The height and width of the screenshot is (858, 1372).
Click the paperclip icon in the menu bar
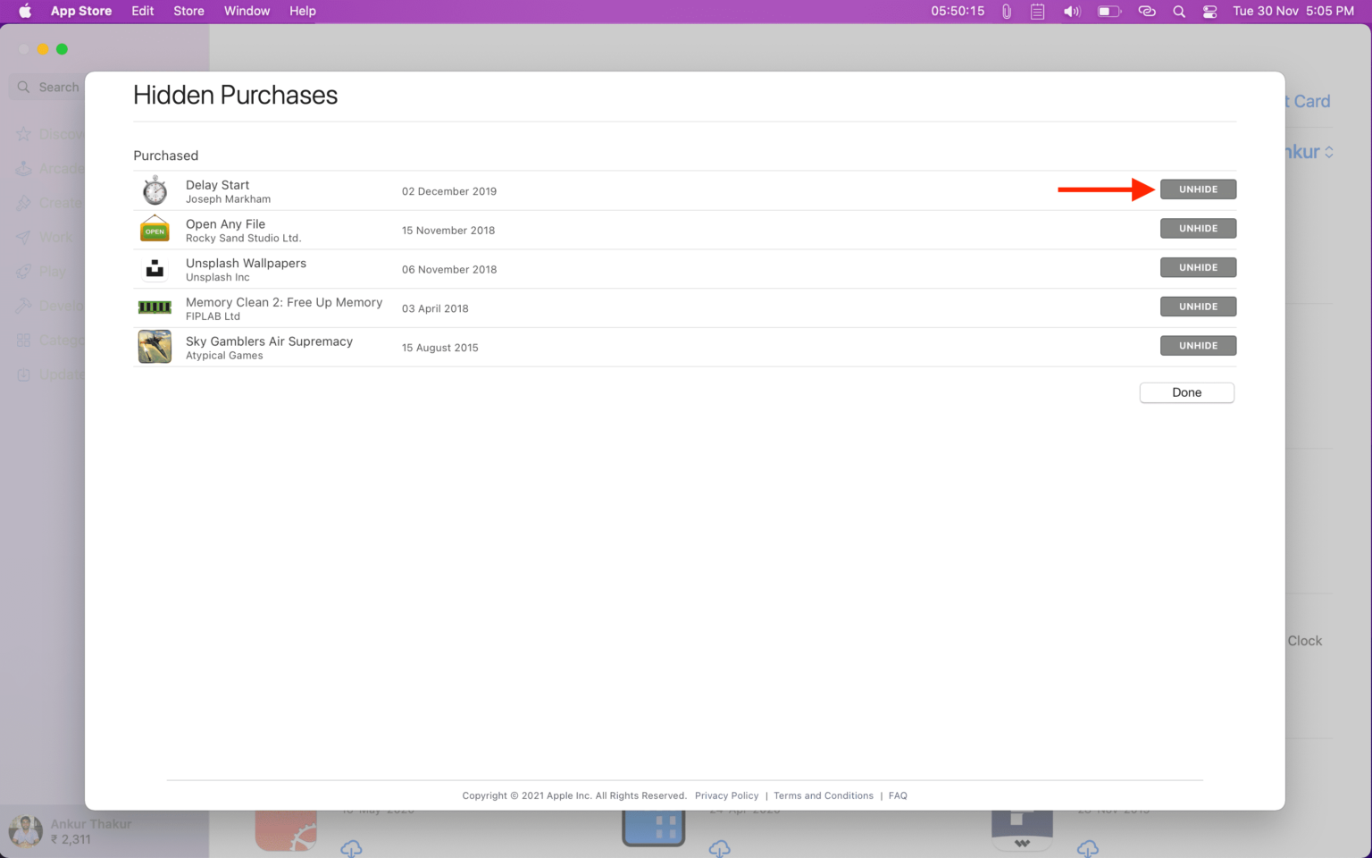1007,12
